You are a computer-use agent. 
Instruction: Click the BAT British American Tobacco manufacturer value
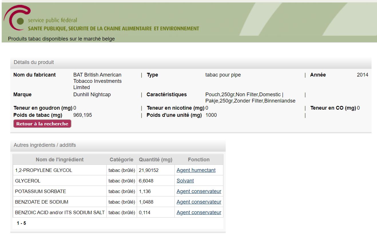coord(97,81)
